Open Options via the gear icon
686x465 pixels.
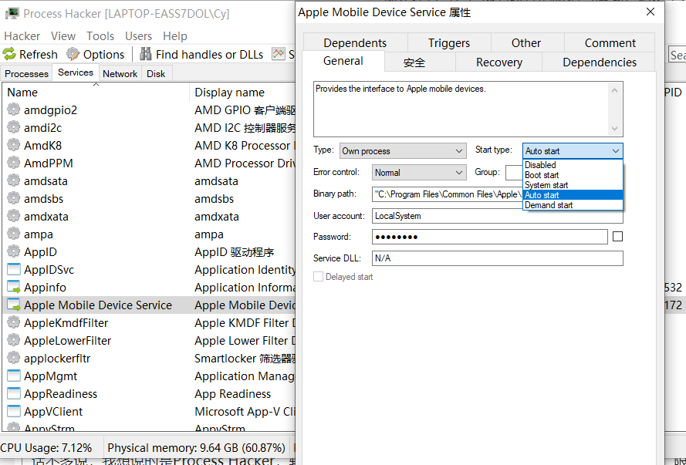click(x=73, y=54)
